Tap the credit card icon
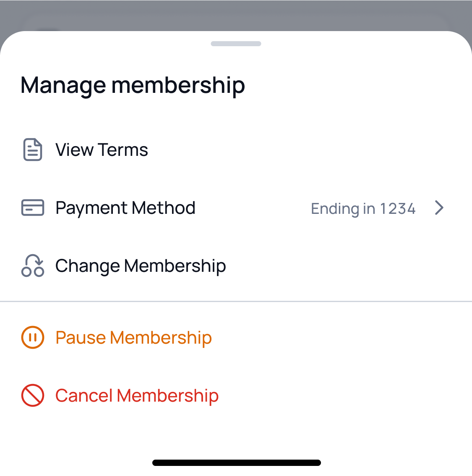Image resolution: width=472 pixels, height=476 pixels. coord(32,208)
